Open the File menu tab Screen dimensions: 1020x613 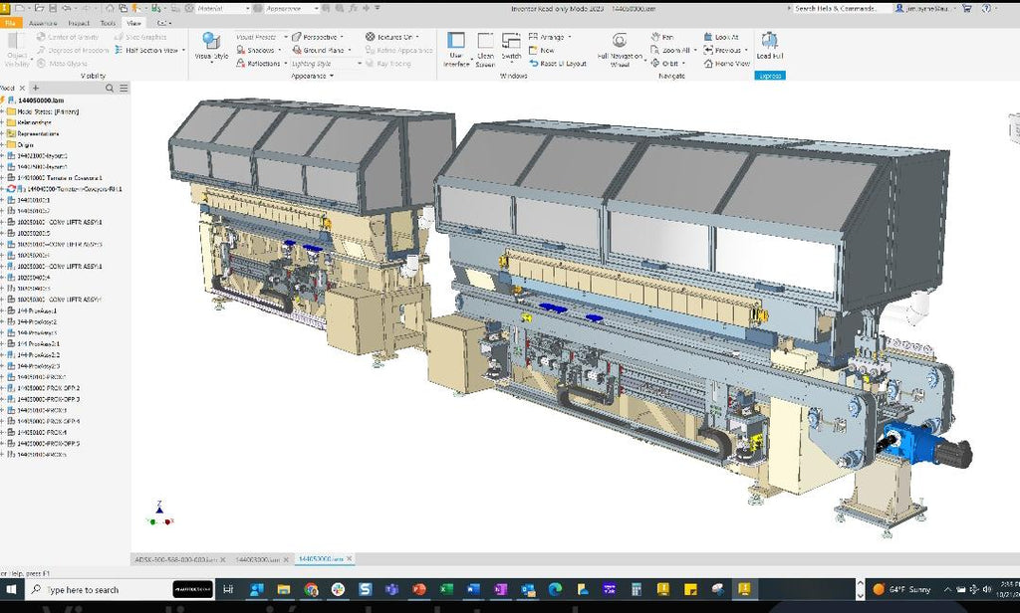coord(10,23)
